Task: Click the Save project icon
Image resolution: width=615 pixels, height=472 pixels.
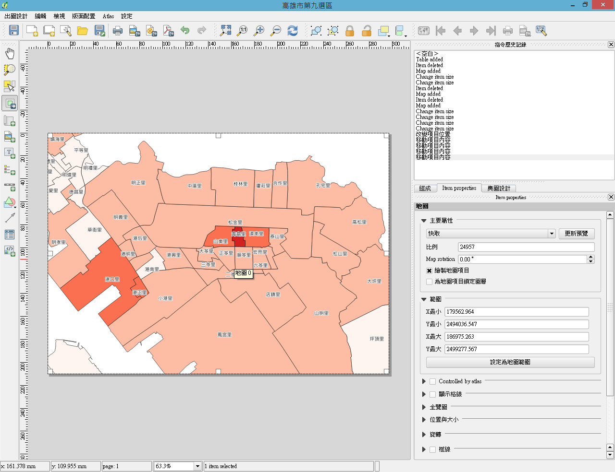Action: click(14, 31)
